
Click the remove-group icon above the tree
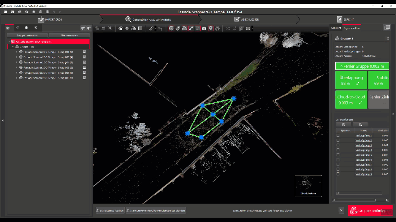click(89, 28)
